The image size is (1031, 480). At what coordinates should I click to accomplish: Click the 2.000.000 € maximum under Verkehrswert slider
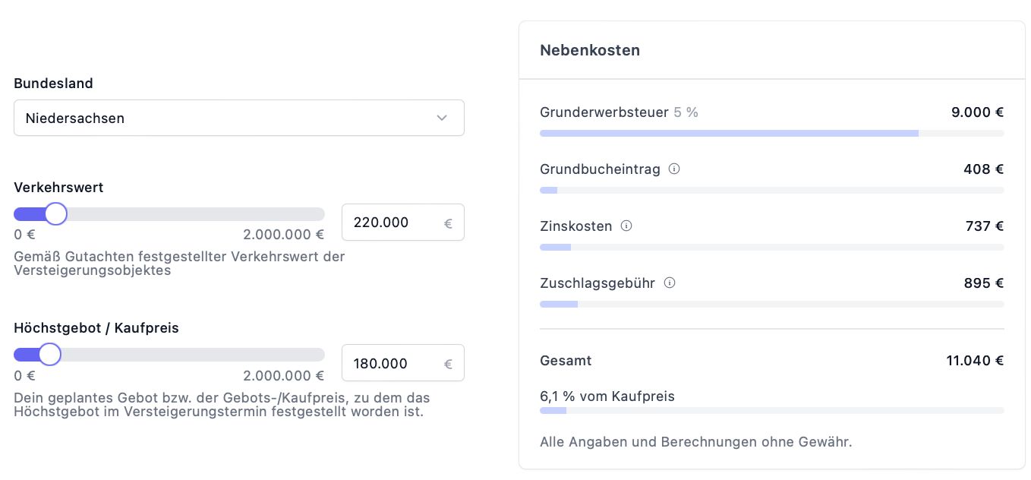[x=283, y=235]
